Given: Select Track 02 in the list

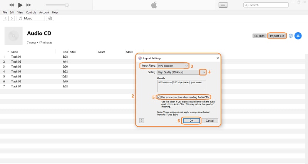Looking at the screenshot, I should coord(16,62).
